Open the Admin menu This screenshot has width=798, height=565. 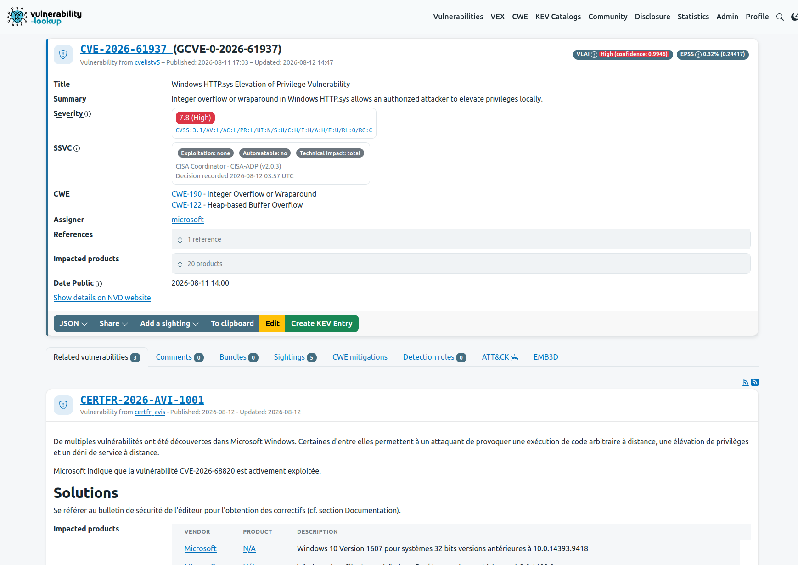[x=727, y=17]
